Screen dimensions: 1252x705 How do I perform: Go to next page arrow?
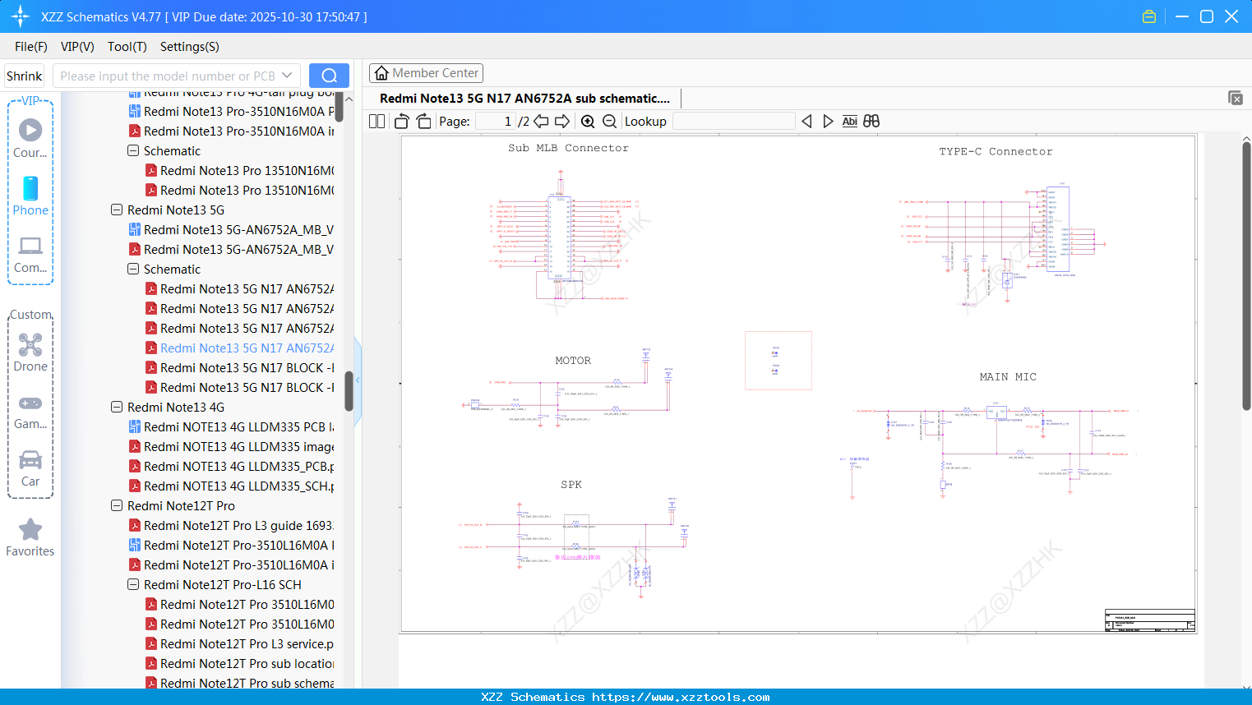[x=562, y=122]
